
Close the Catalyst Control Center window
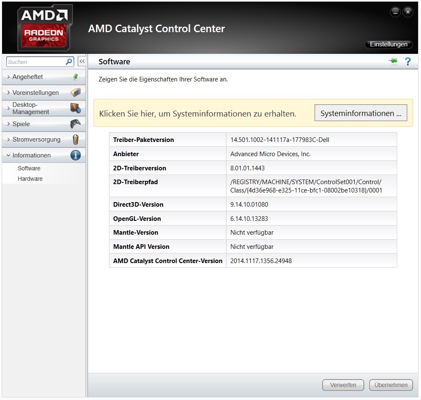pyautogui.click(x=408, y=12)
